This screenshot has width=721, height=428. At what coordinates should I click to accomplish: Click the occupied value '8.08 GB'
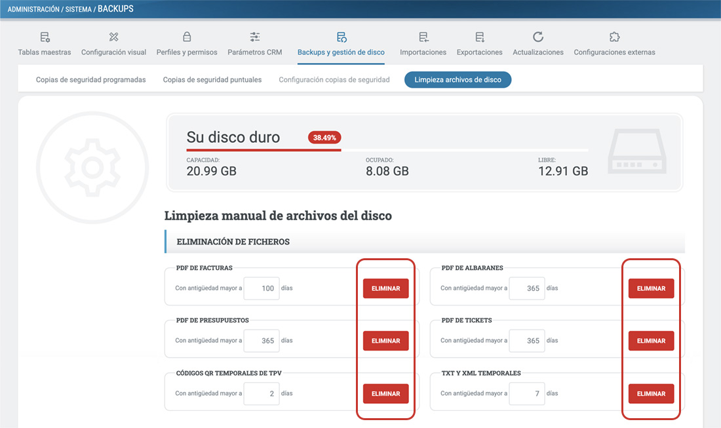387,171
